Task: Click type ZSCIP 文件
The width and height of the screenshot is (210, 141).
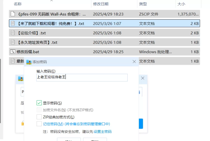Action: pyautogui.click(x=149, y=14)
